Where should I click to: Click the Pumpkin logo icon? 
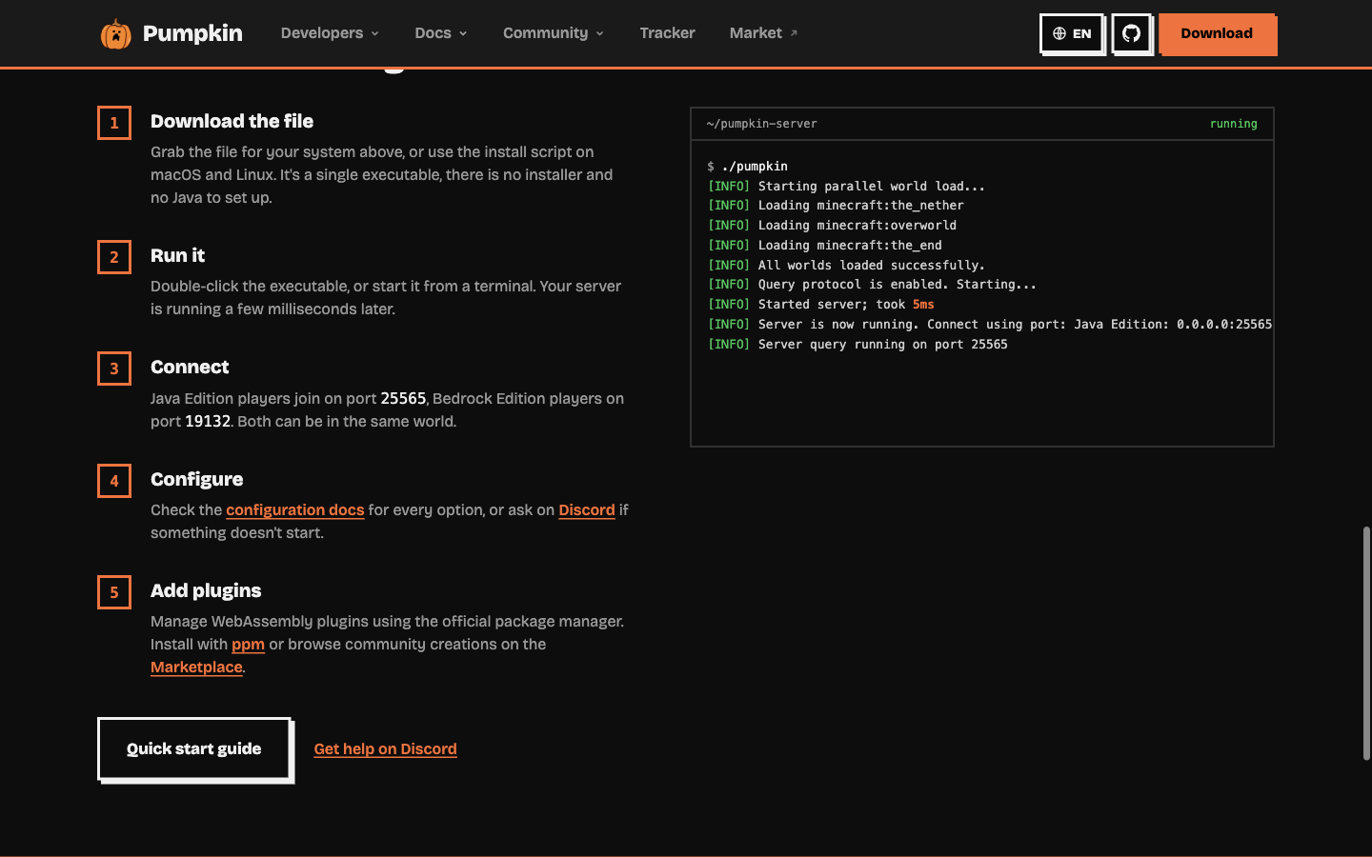[x=116, y=33]
